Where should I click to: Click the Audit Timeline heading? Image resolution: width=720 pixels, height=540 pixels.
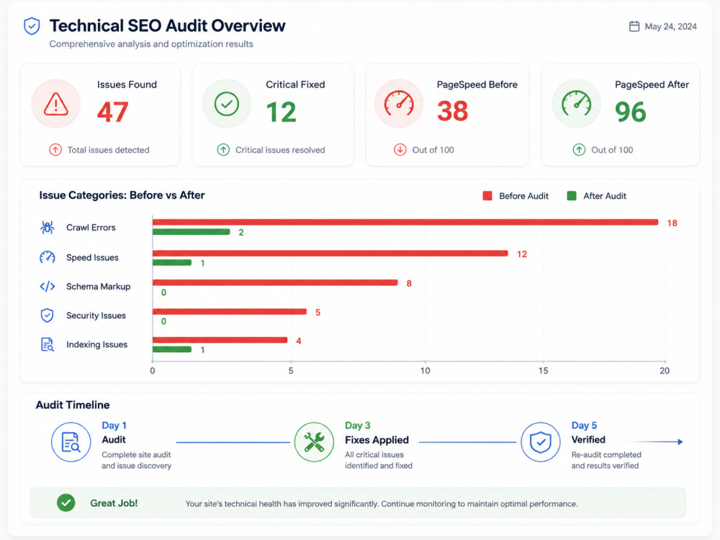click(73, 405)
